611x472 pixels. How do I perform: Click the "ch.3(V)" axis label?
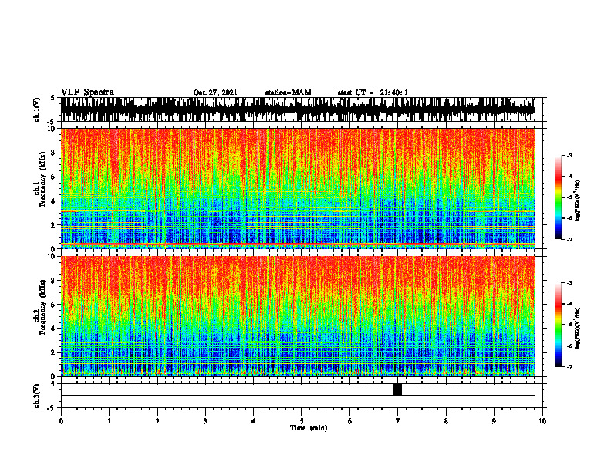click(37, 396)
